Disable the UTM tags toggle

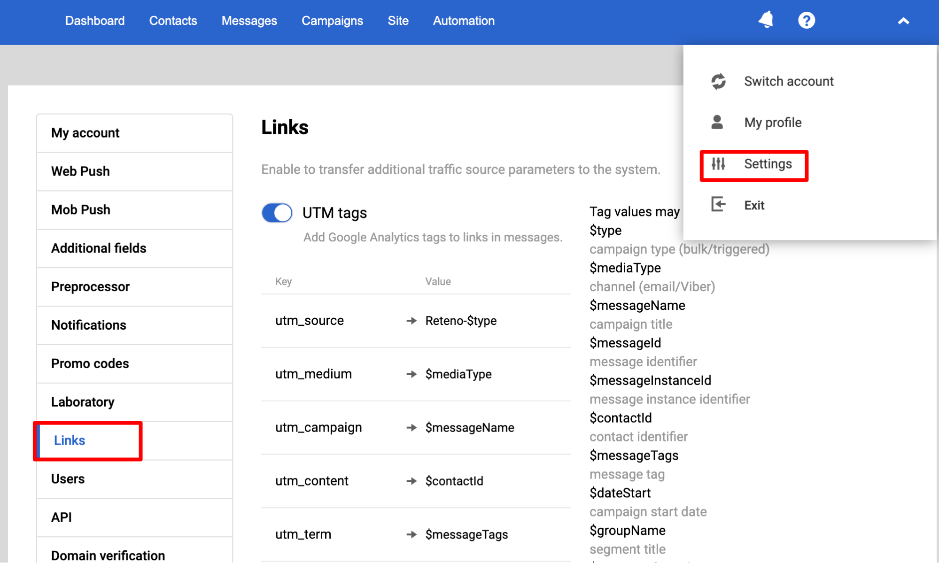[x=277, y=213]
